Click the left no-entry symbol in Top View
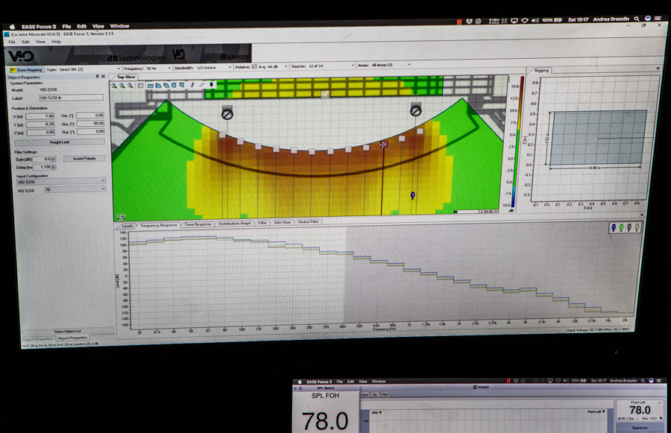This screenshot has height=433, width=671. coord(227,114)
